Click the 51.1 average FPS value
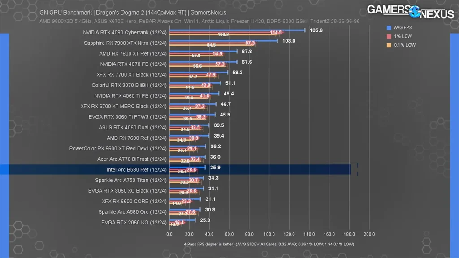The height and width of the screenshot is (258, 459). 230,83
